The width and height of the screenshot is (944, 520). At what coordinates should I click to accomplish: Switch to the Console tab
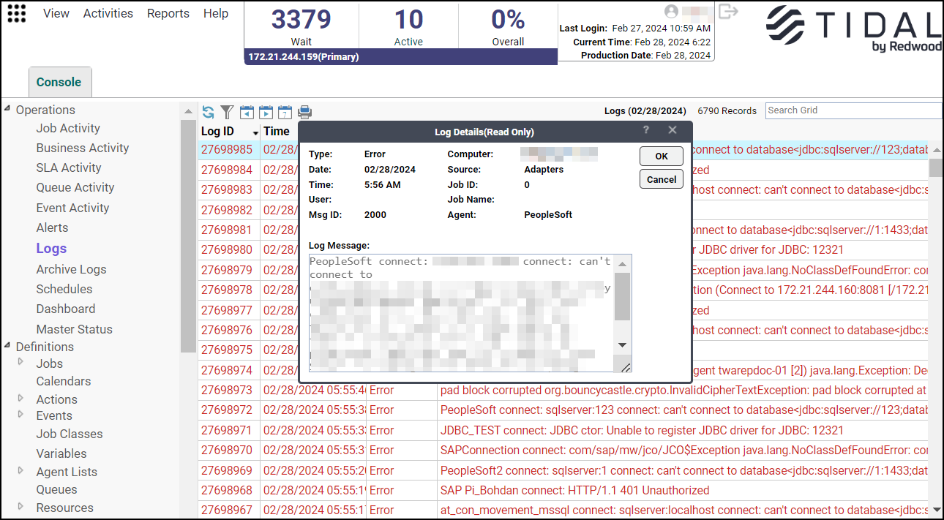coord(59,82)
